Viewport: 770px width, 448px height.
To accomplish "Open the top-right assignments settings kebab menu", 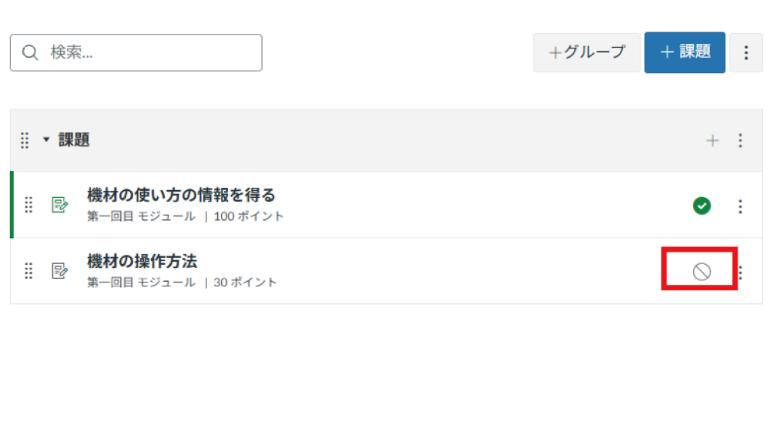I will coord(745,52).
